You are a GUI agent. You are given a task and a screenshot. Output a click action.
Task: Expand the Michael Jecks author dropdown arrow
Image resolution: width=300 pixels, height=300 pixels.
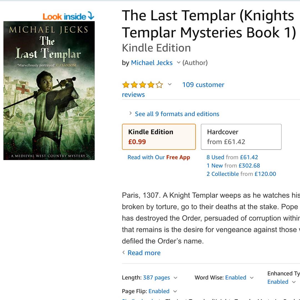(x=178, y=62)
